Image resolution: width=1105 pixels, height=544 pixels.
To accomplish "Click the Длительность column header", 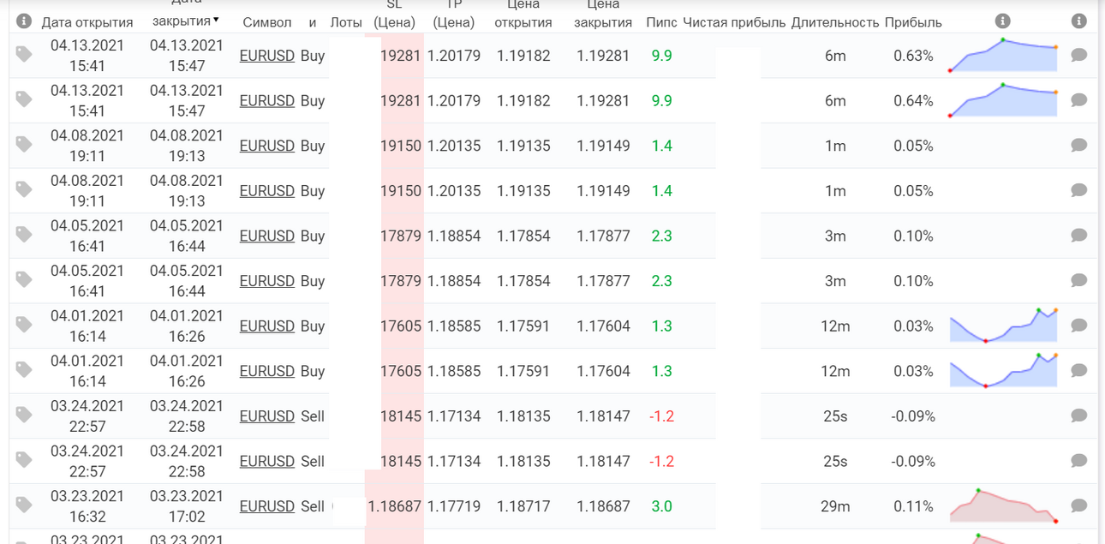I will tap(835, 22).
